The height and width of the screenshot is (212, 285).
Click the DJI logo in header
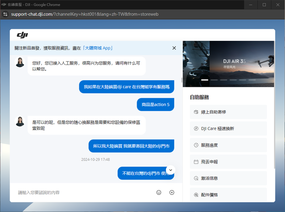click(x=22, y=35)
